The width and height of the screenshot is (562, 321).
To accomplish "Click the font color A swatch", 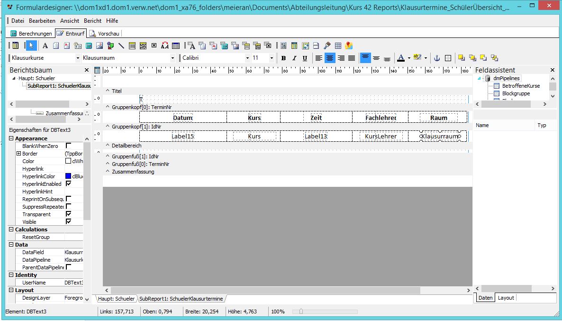I will [401, 58].
